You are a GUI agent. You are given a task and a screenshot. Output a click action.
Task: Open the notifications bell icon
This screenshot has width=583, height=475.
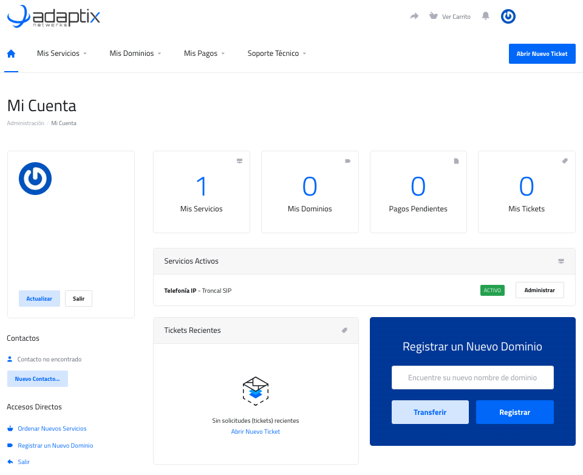485,16
